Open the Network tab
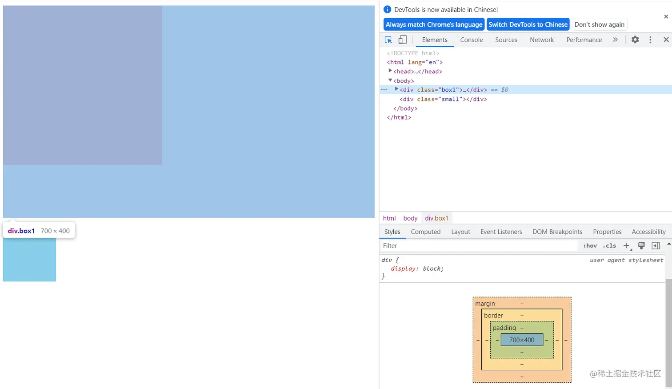Image resolution: width=672 pixels, height=389 pixels. [542, 40]
